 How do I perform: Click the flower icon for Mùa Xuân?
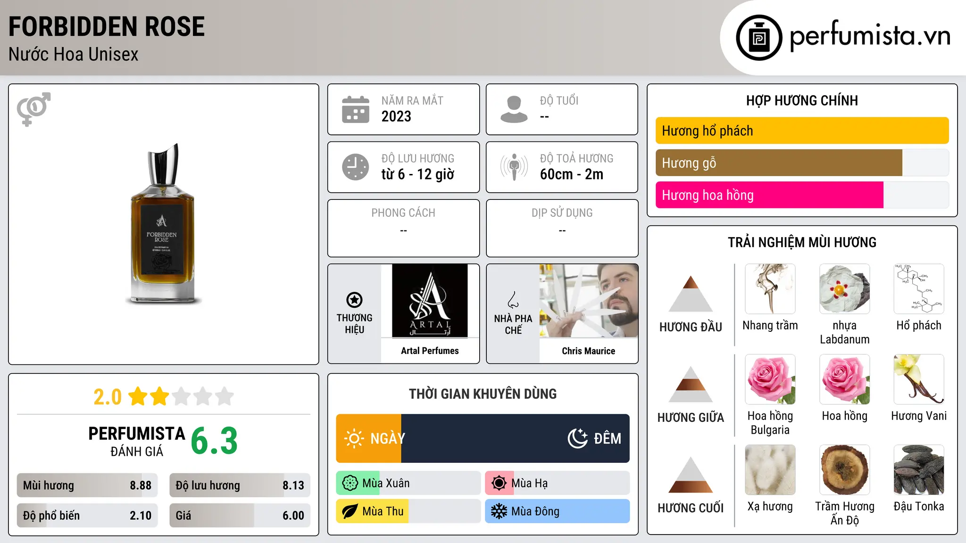(350, 483)
